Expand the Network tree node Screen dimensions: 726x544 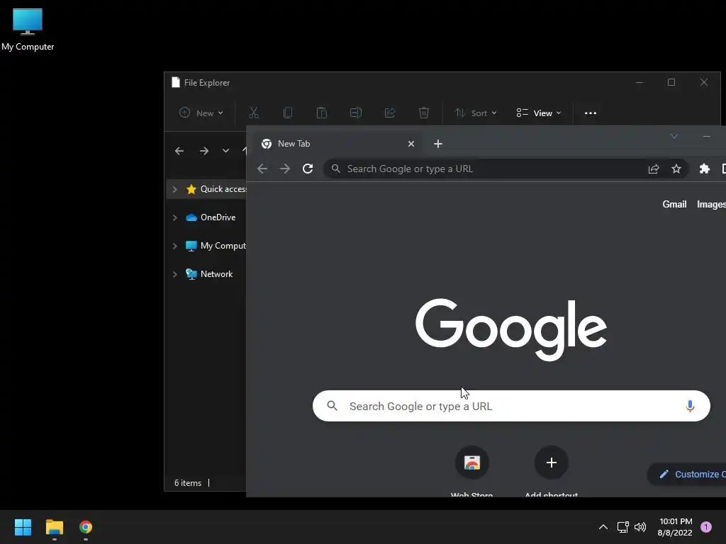click(x=175, y=274)
